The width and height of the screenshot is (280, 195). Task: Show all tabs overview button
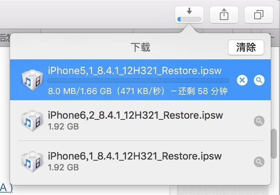point(258,15)
